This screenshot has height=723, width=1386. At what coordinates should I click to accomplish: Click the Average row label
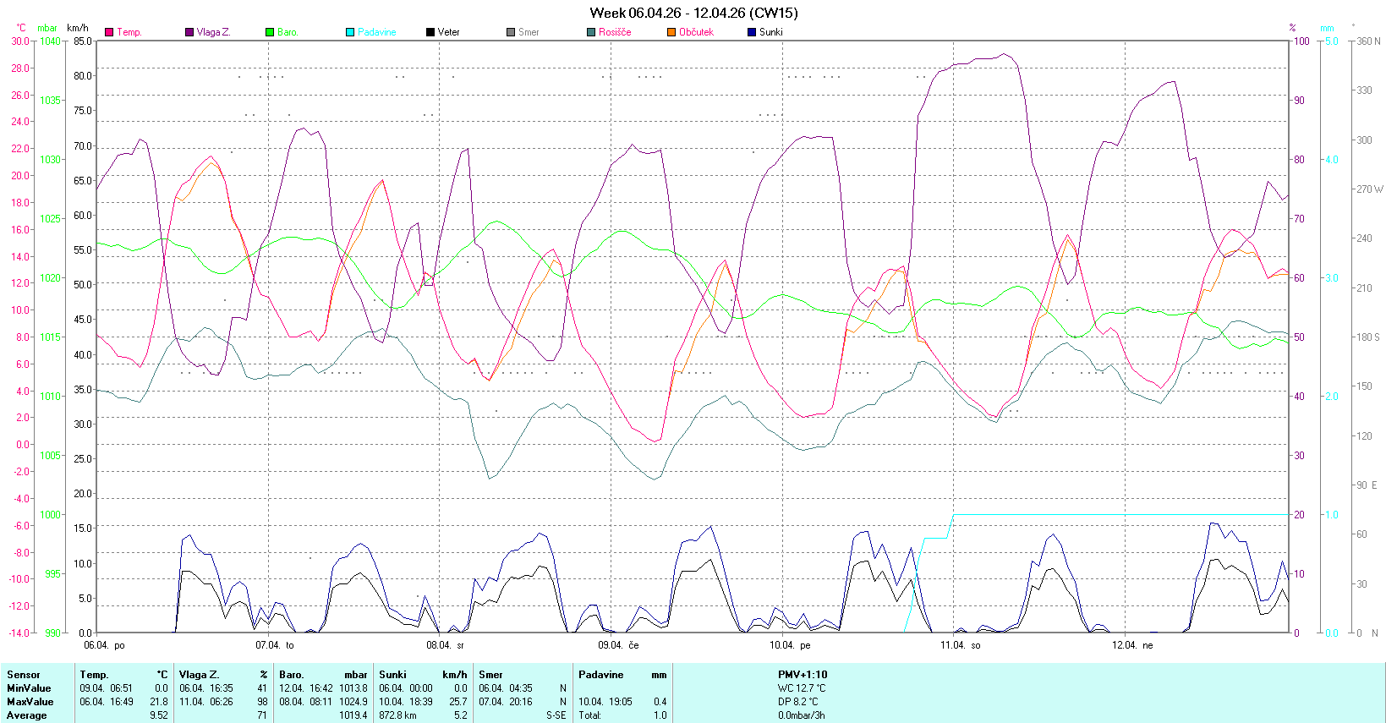pos(27,715)
